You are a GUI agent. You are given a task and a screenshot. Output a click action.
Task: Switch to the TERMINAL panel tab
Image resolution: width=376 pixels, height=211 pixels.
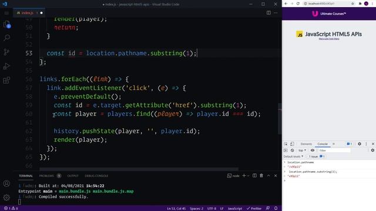(26, 176)
